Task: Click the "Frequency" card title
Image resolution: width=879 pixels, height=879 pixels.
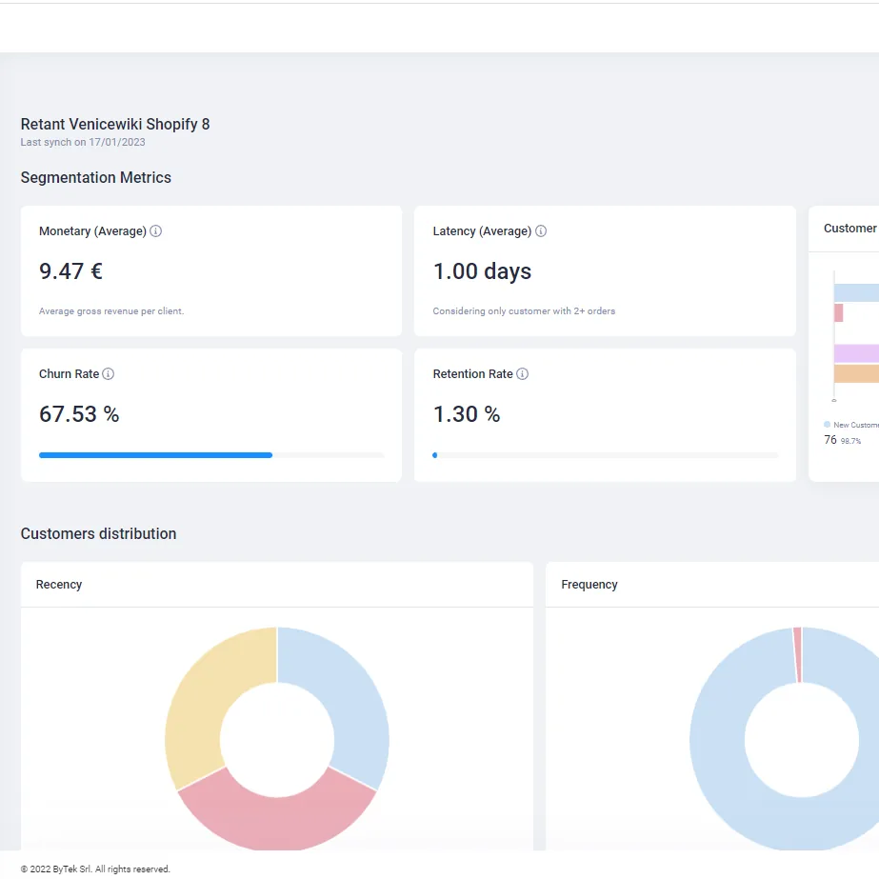Action: 589,584
